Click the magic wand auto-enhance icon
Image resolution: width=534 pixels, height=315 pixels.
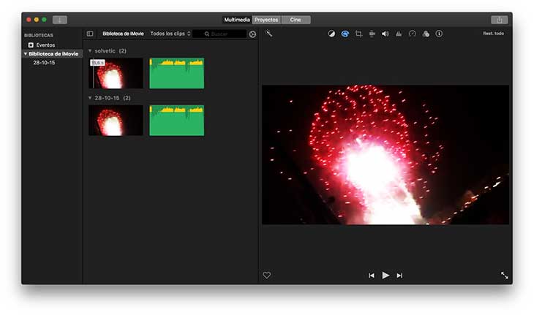tap(268, 34)
